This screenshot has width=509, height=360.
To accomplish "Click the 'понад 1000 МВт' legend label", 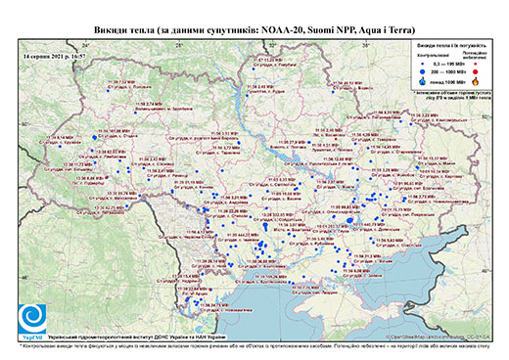I will point(448,81).
